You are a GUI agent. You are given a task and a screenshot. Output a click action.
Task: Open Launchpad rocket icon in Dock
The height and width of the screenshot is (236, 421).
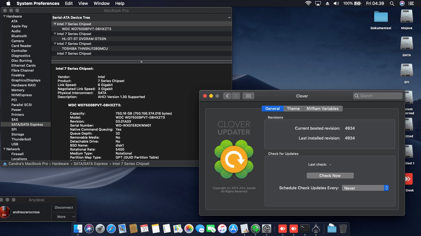100,229
